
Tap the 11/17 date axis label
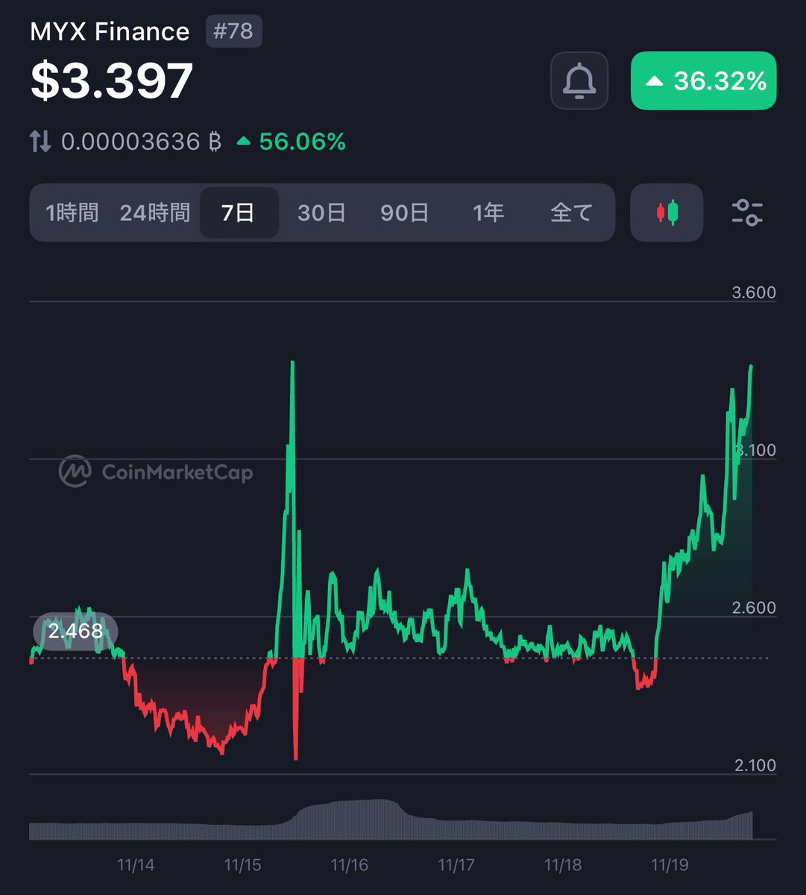[x=456, y=865]
